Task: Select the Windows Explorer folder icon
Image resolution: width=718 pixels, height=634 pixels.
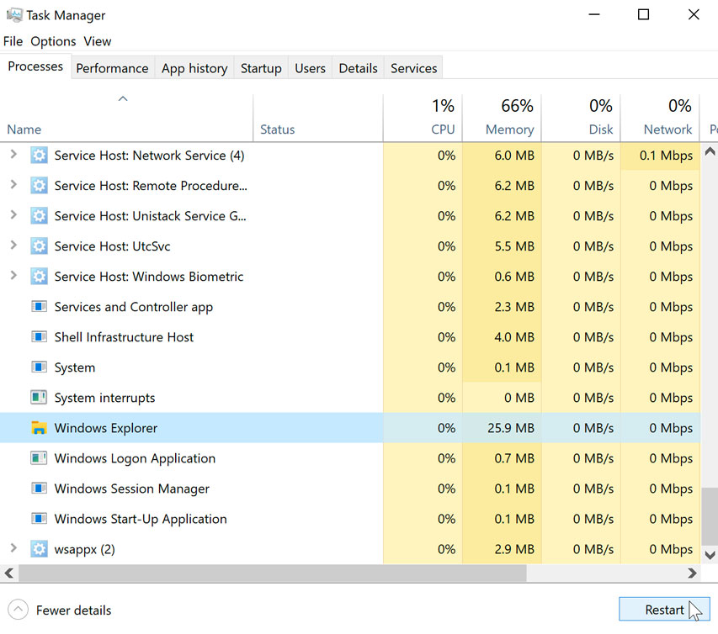Action: pos(39,427)
